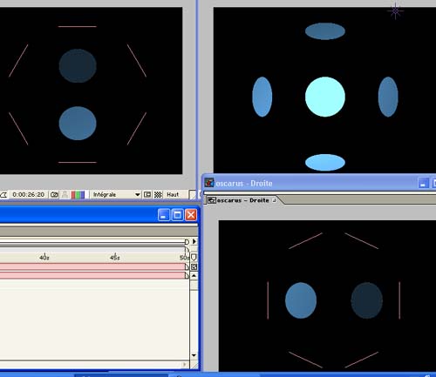The height and width of the screenshot is (377, 436).
Task: Toggle the RGB channels display button
Action: pos(78,195)
